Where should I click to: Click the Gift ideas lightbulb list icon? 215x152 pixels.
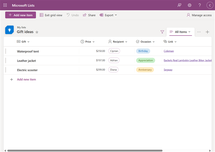point(9,30)
